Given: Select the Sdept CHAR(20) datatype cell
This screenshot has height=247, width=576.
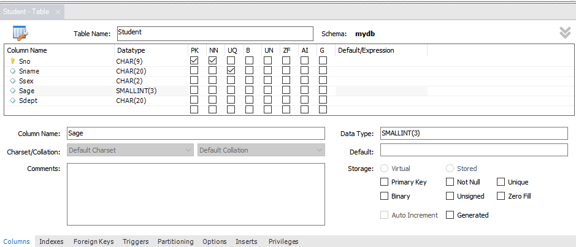Looking at the screenshot, I should 150,101.
